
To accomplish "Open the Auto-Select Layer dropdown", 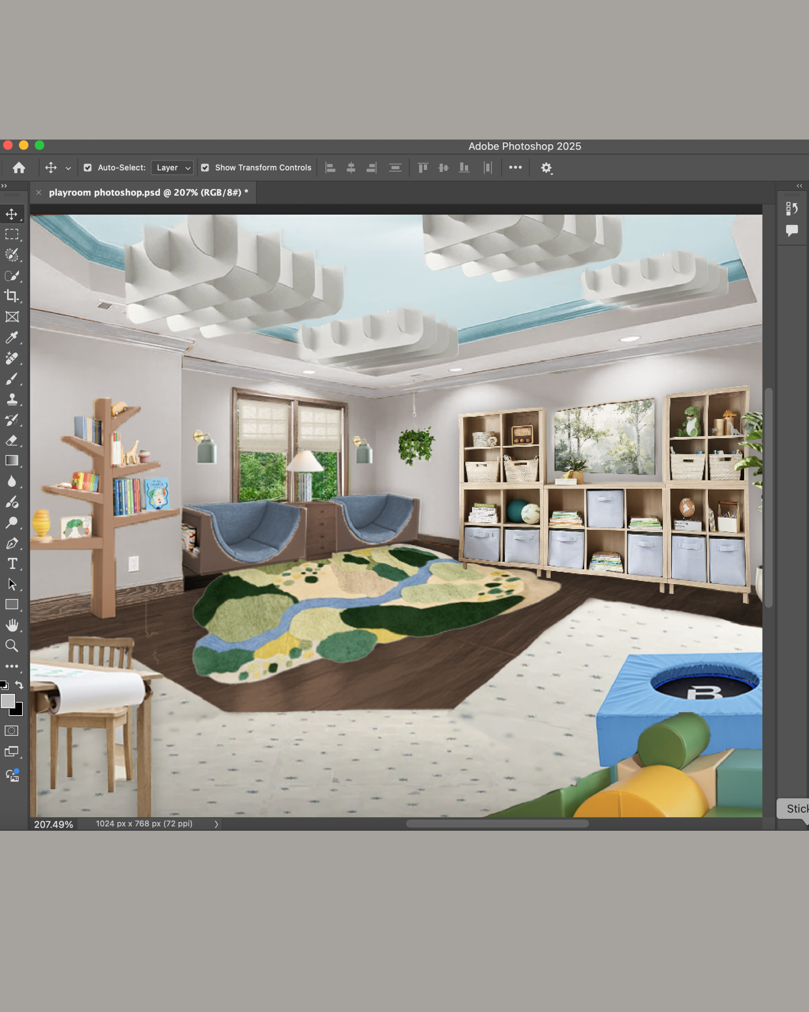I will [x=172, y=167].
